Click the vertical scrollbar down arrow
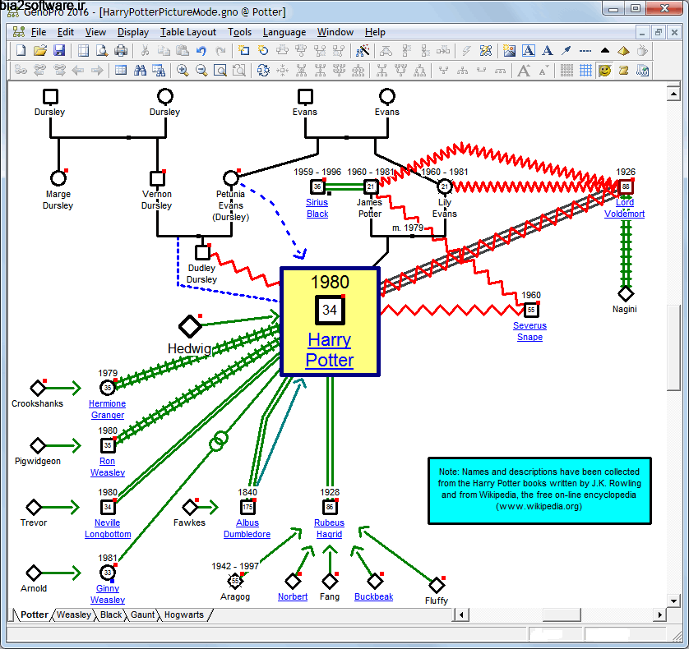Viewport: 689px width, 649px height. click(x=673, y=601)
